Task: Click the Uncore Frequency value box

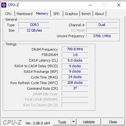Action: [x=102, y=36]
